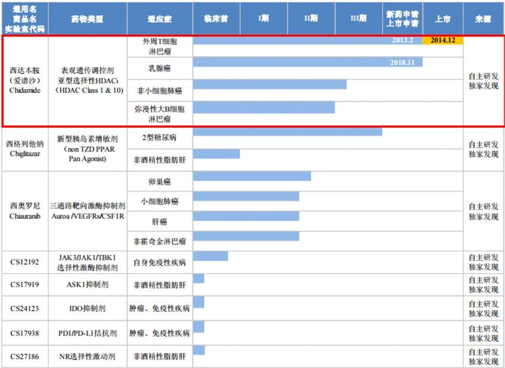Click the 非小细胞肺癌 progress bar
The width and height of the screenshot is (505, 368).
pyautogui.click(x=270, y=84)
